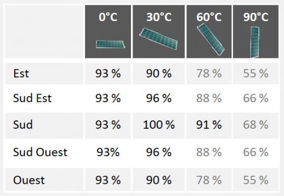Click the 55 % cell in Est row
The height and width of the screenshot is (196, 284).
coord(256,74)
